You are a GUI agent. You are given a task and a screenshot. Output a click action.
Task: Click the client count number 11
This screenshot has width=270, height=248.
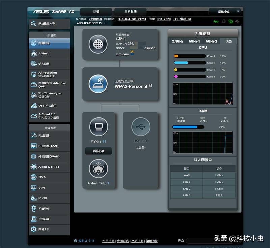tap(104, 142)
